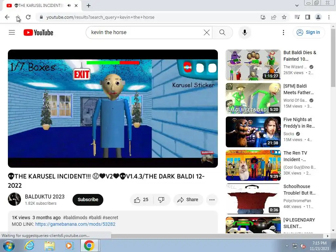Open The Wizard channel link
The height and width of the screenshot is (252, 336).
click(x=295, y=67)
